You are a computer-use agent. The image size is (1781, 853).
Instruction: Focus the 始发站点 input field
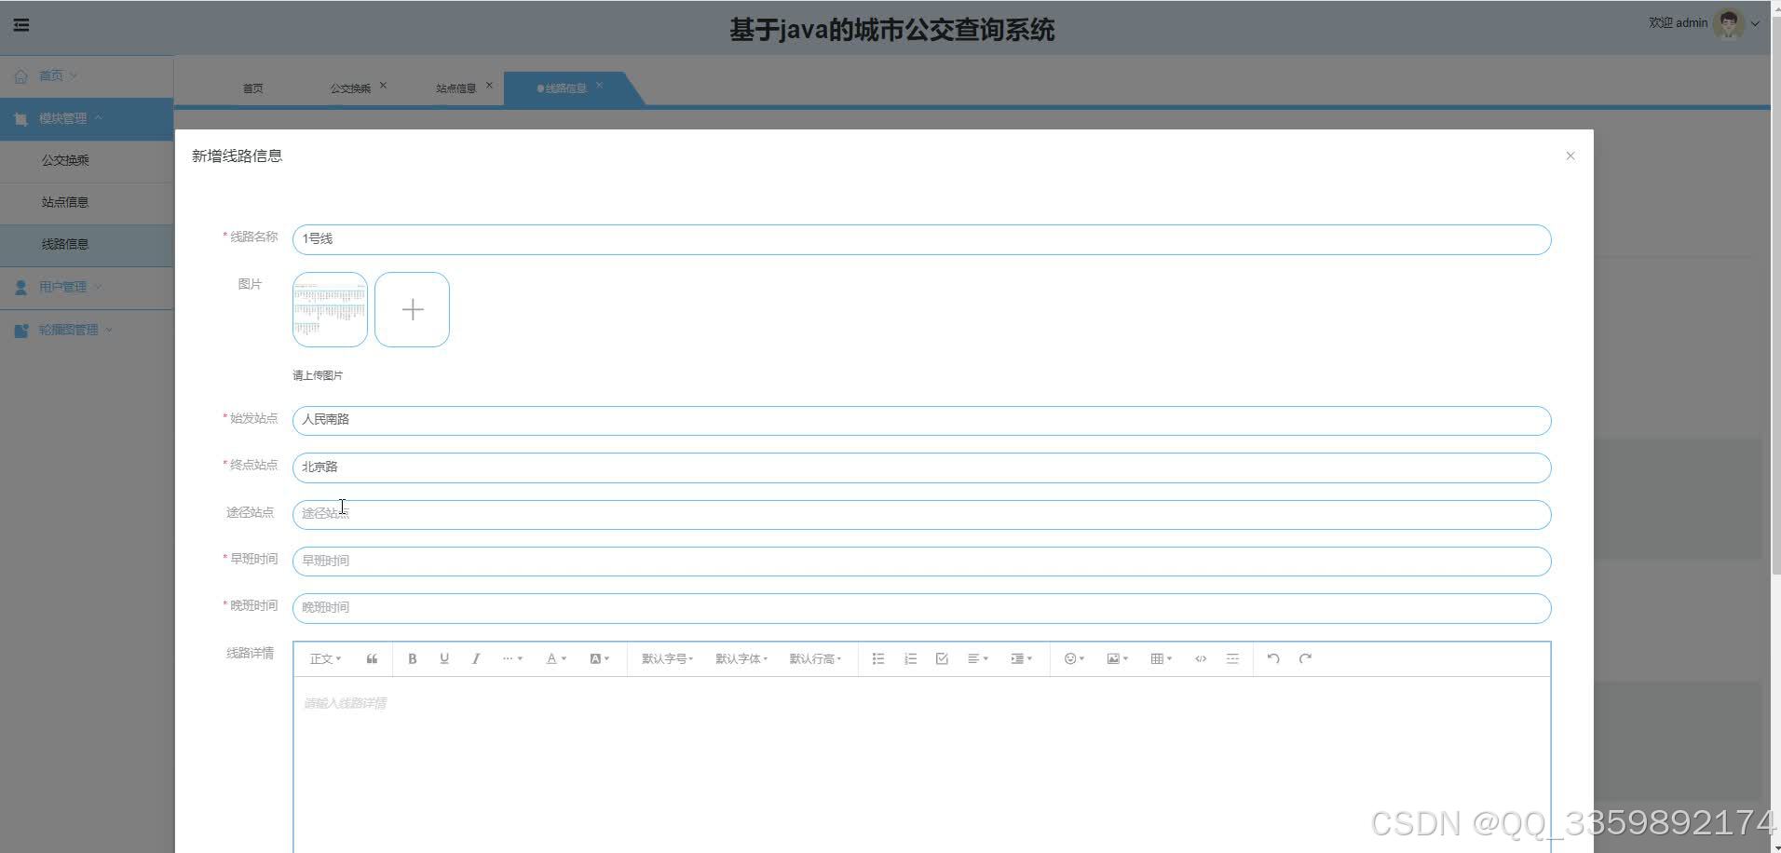pyautogui.click(x=921, y=420)
